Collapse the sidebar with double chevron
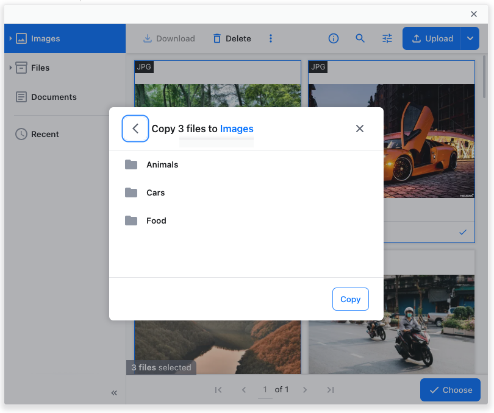The height and width of the screenshot is (413, 494). (x=114, y=393)
